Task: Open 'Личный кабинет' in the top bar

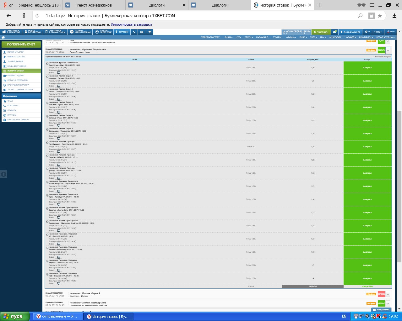Action: tap(350, 32)
